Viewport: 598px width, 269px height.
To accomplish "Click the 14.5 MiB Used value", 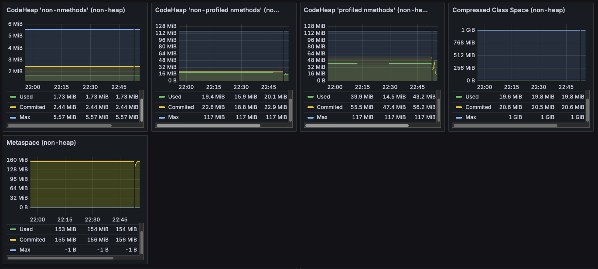I will (x=393, y=97).
